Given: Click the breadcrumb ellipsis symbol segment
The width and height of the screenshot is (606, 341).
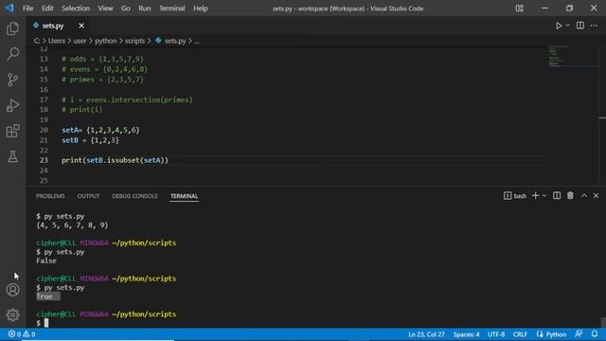Looking at the screenshot, I should tap(197, 41).
